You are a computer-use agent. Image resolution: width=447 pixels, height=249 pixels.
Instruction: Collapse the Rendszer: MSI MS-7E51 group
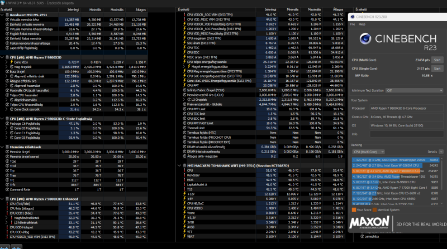point(2,15)
